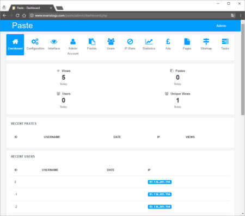The width and height of the screenshot is (245, 216).
Task: Click DATE column header in Recent Pastes
Action: tap(117, 137)
